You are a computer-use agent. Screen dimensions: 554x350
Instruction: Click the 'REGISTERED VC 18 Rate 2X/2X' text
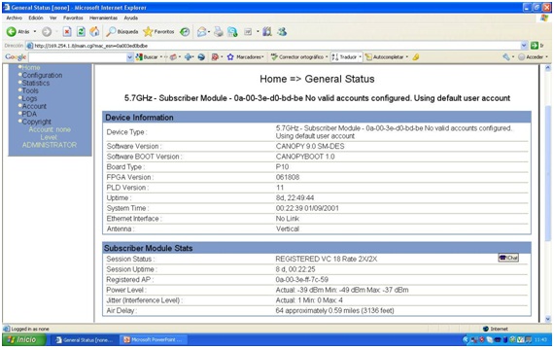327,259
